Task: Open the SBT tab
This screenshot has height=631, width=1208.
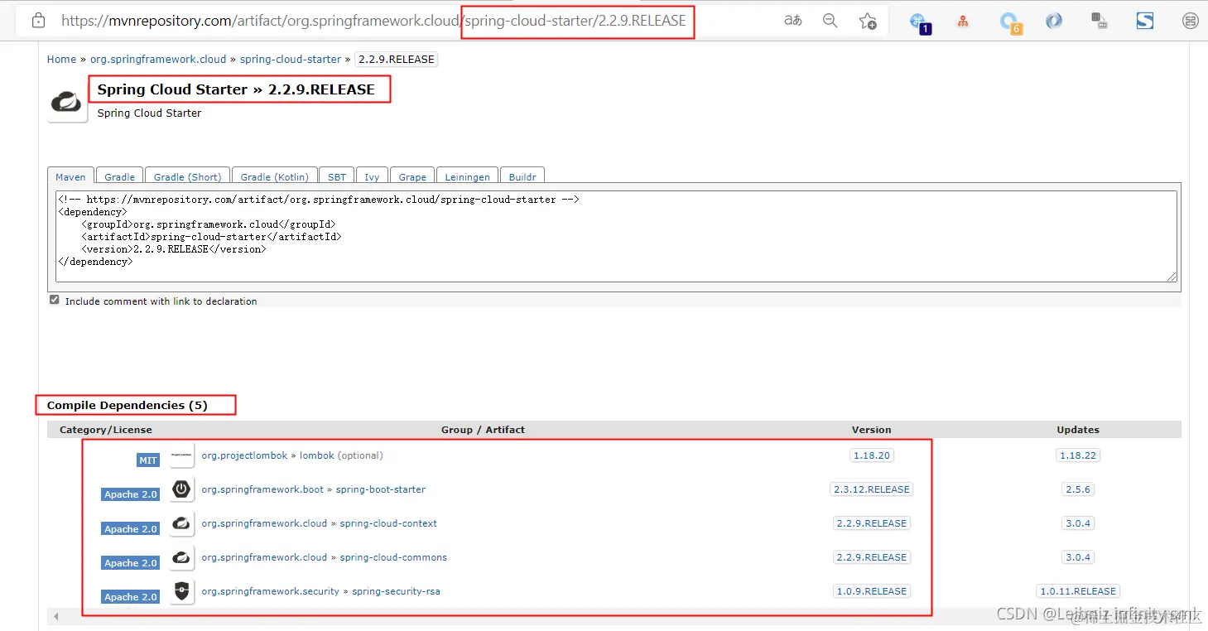Action: pos(337,176)
